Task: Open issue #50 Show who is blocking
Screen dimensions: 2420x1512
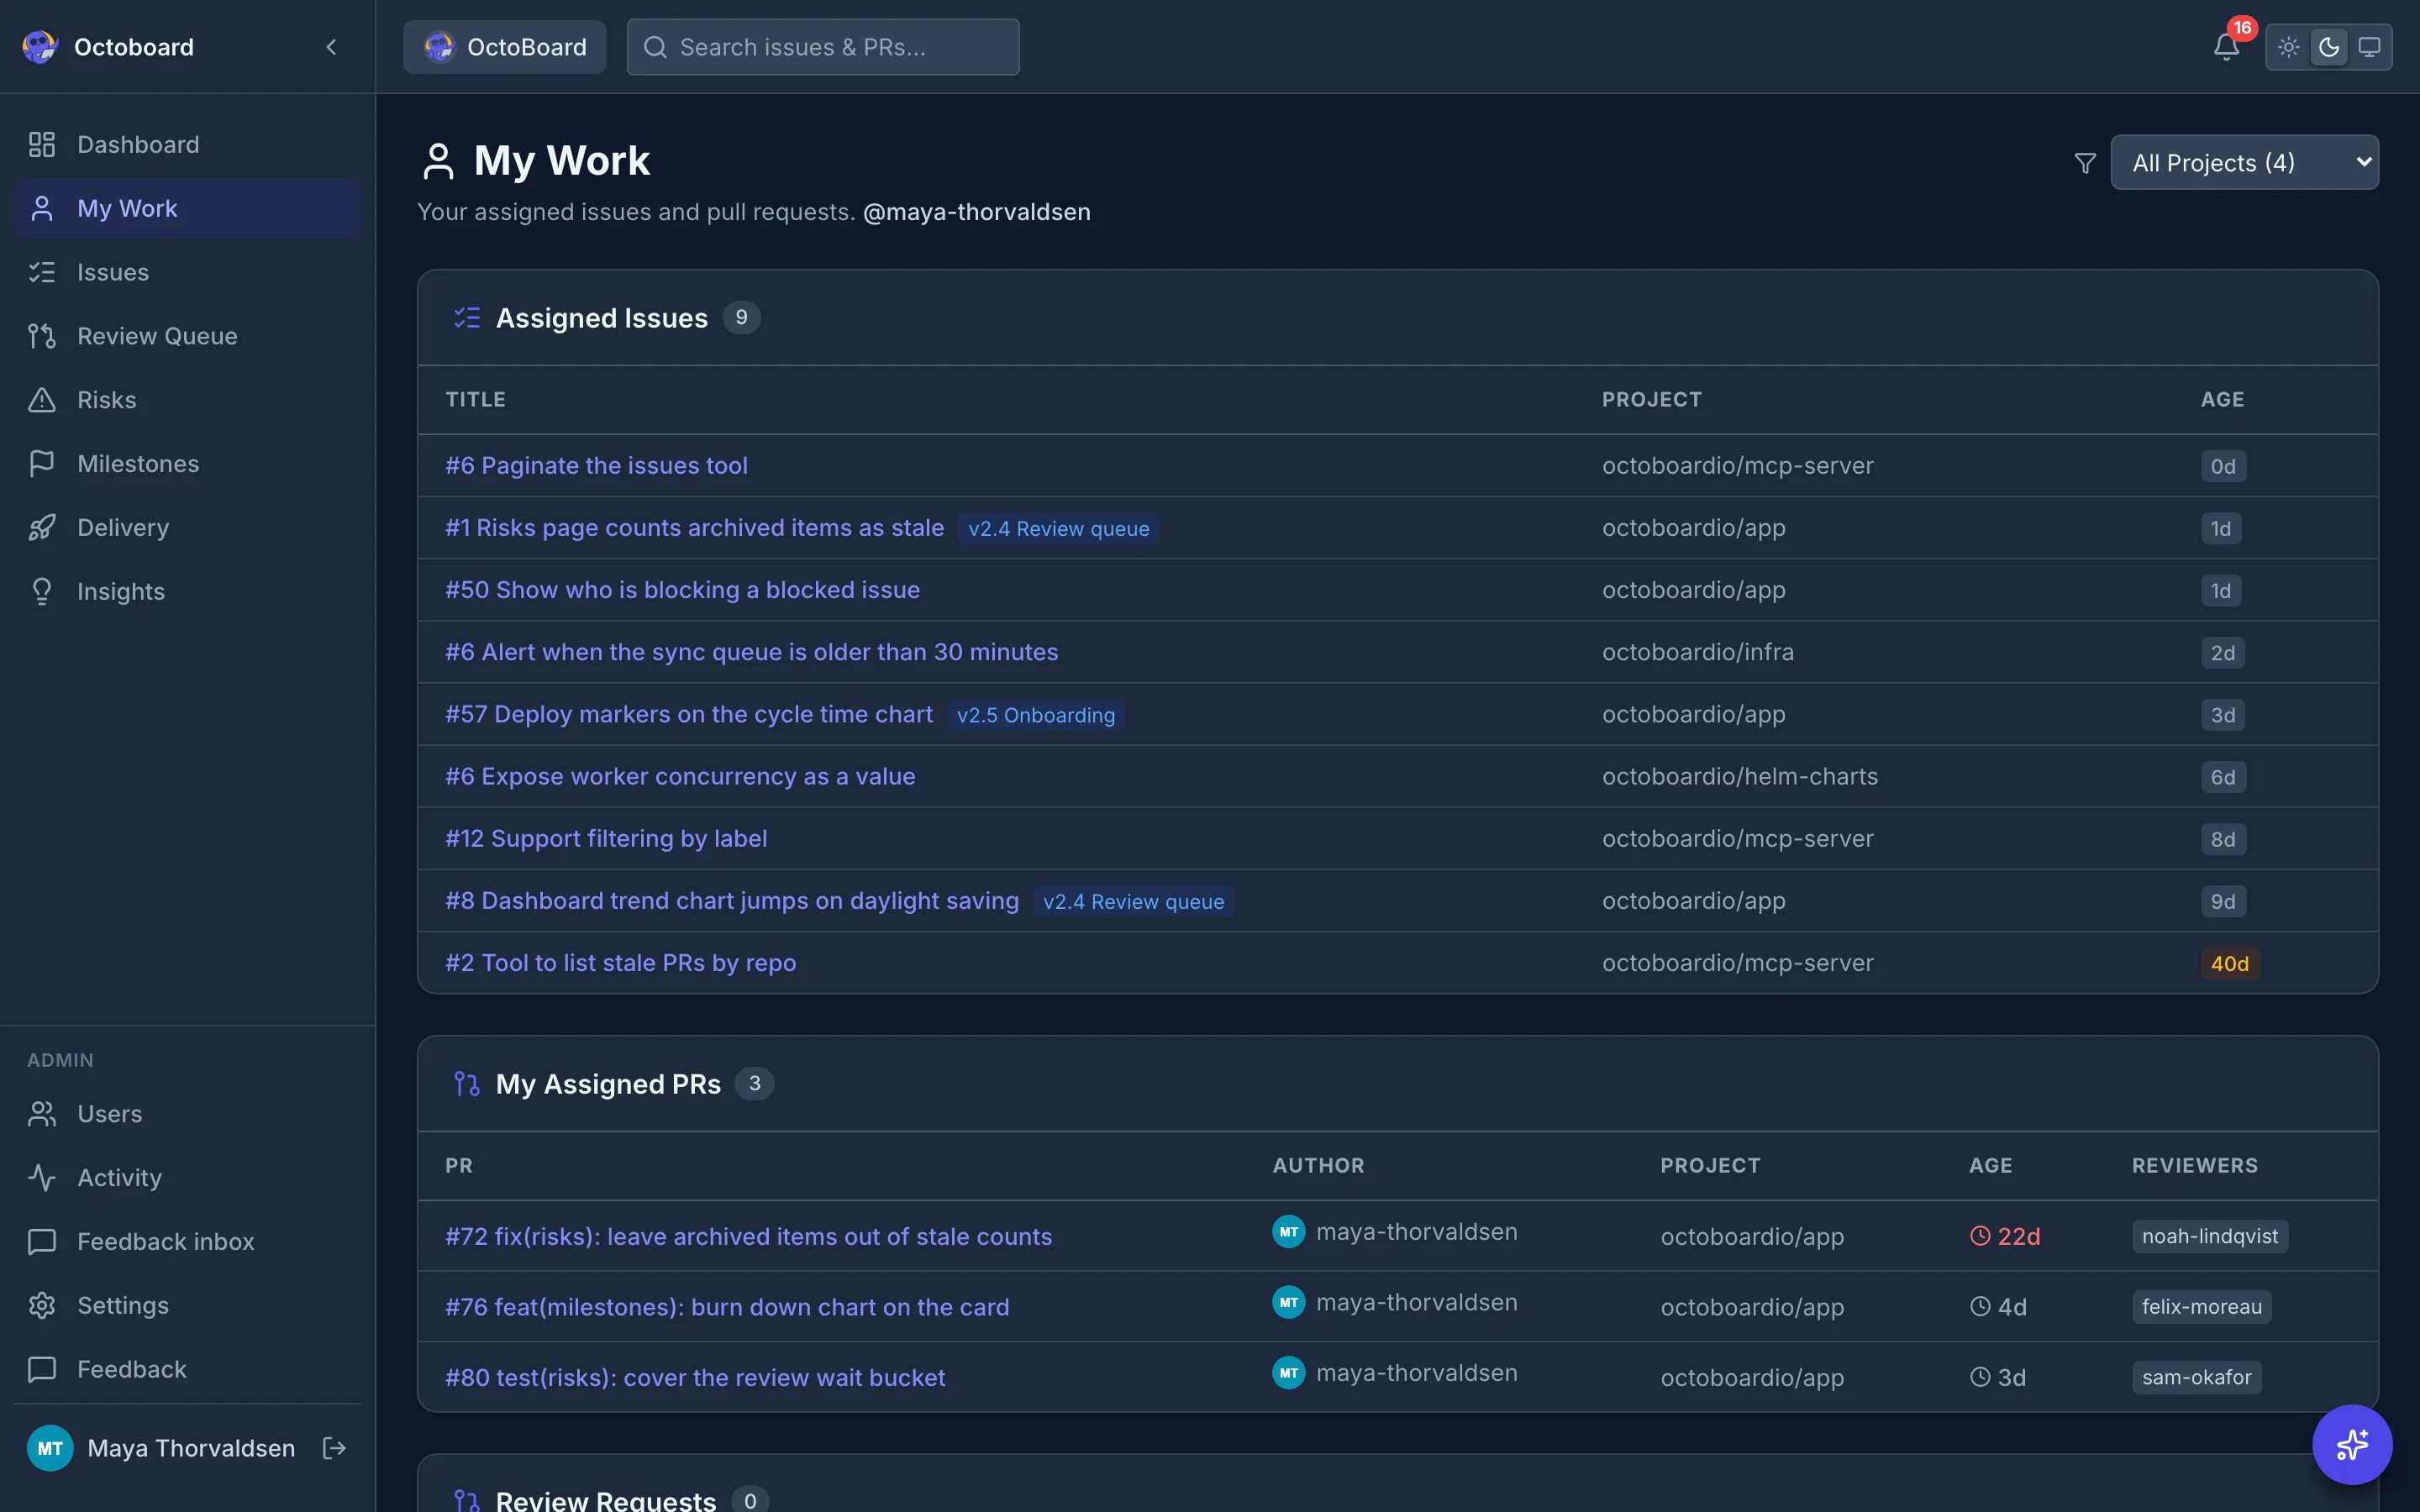Action: pyautogui.click(x=682, y=590)
